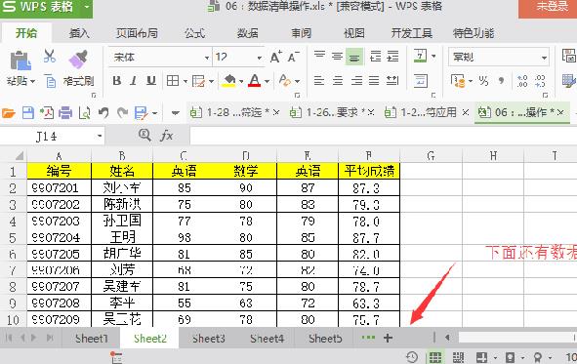The image size is (577, 364).
Task: Toggle bottom align highlighted icon
Action: pos(354,57)
